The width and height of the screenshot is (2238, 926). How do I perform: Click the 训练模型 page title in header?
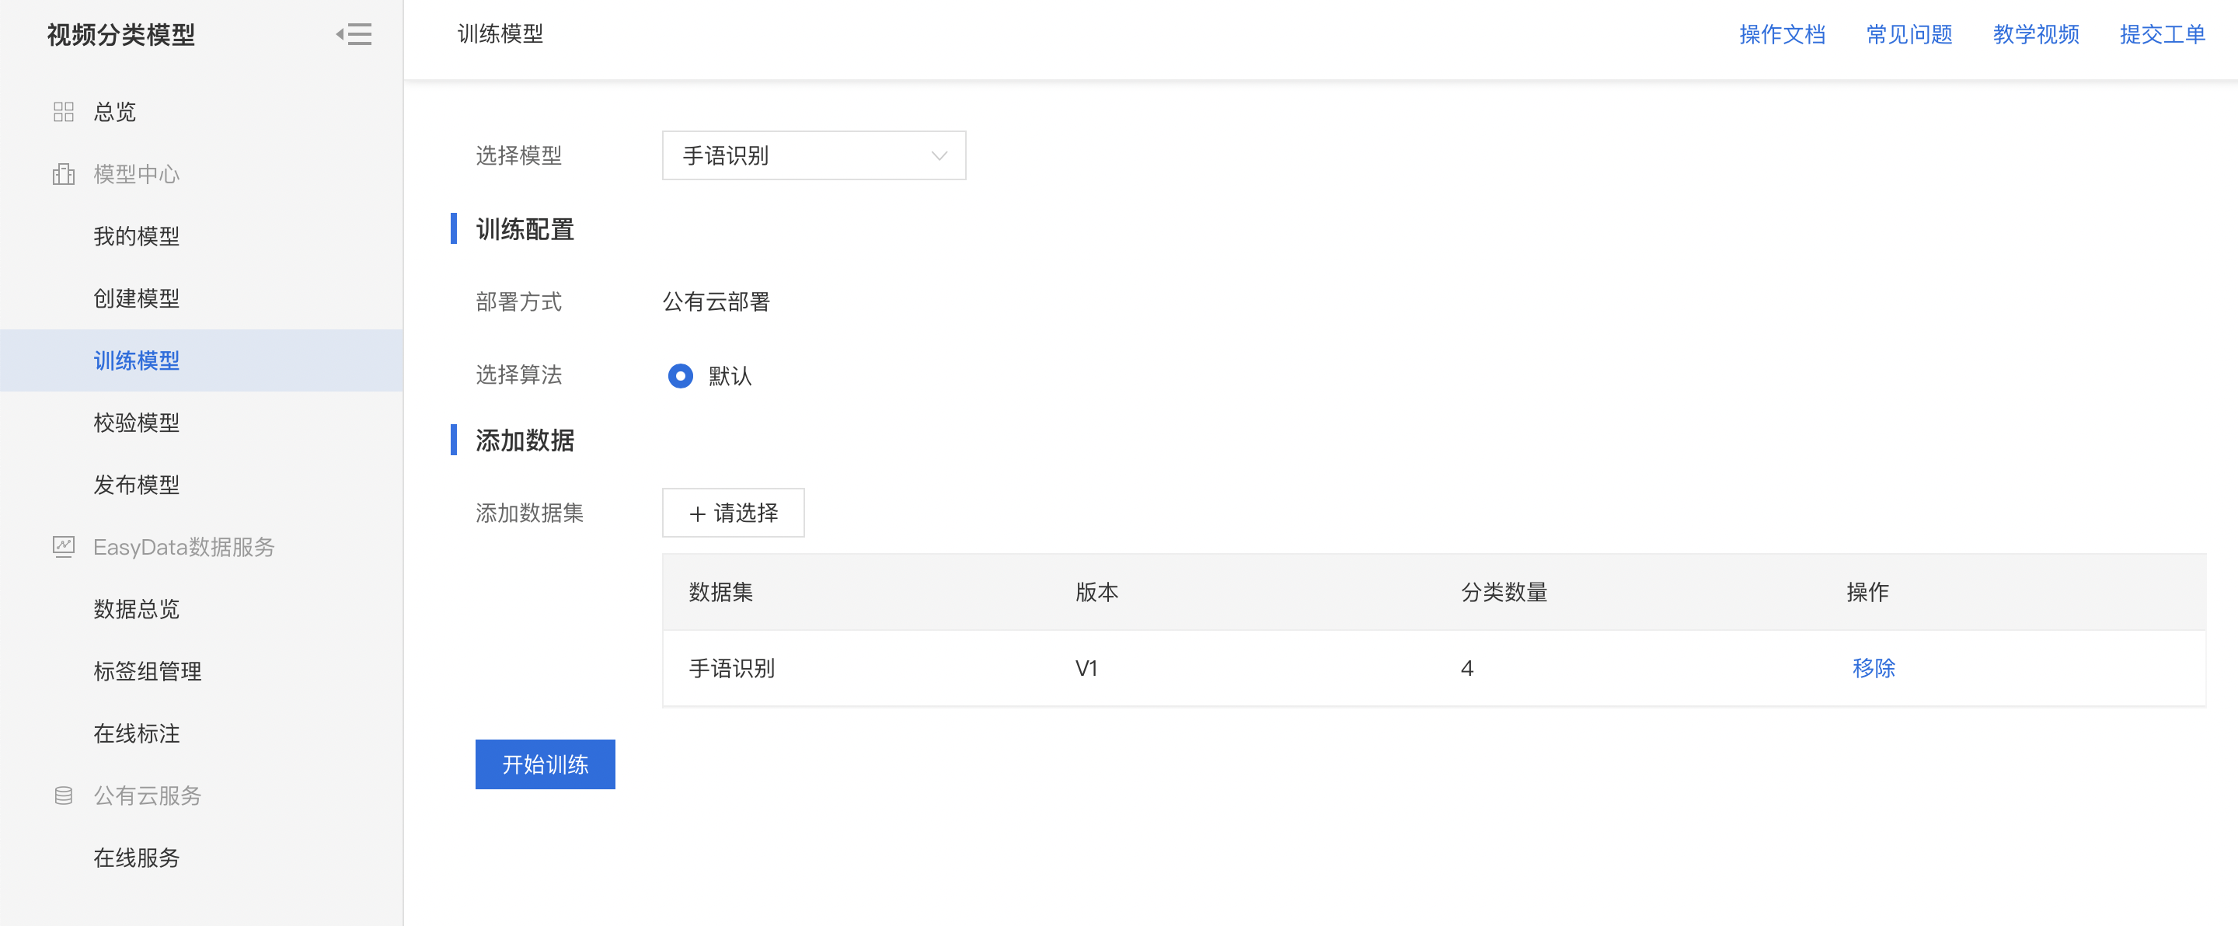[x=500, y=34]
